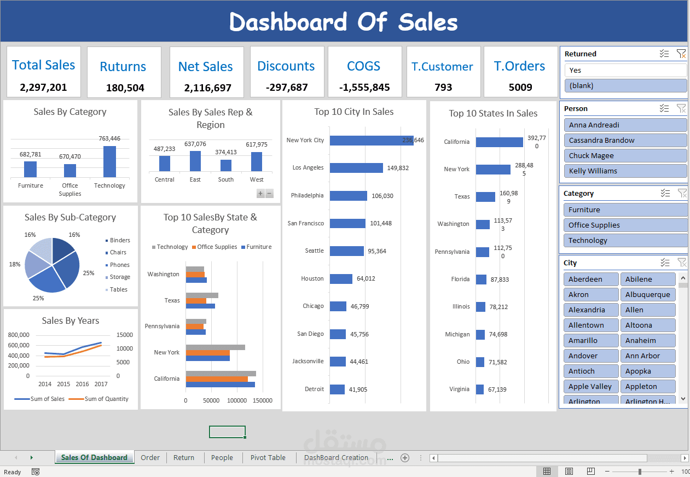The height and width of the screenshot is (477, 690).
Task: Click the California bar in Top 10 States
Action: click(500, 142)
